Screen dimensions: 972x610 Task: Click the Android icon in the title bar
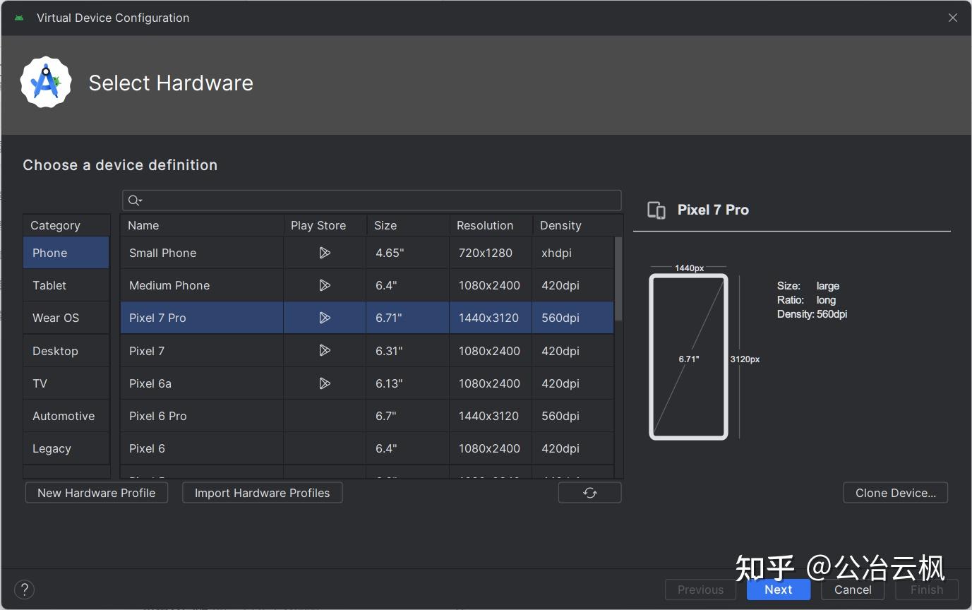coord(19,18)
